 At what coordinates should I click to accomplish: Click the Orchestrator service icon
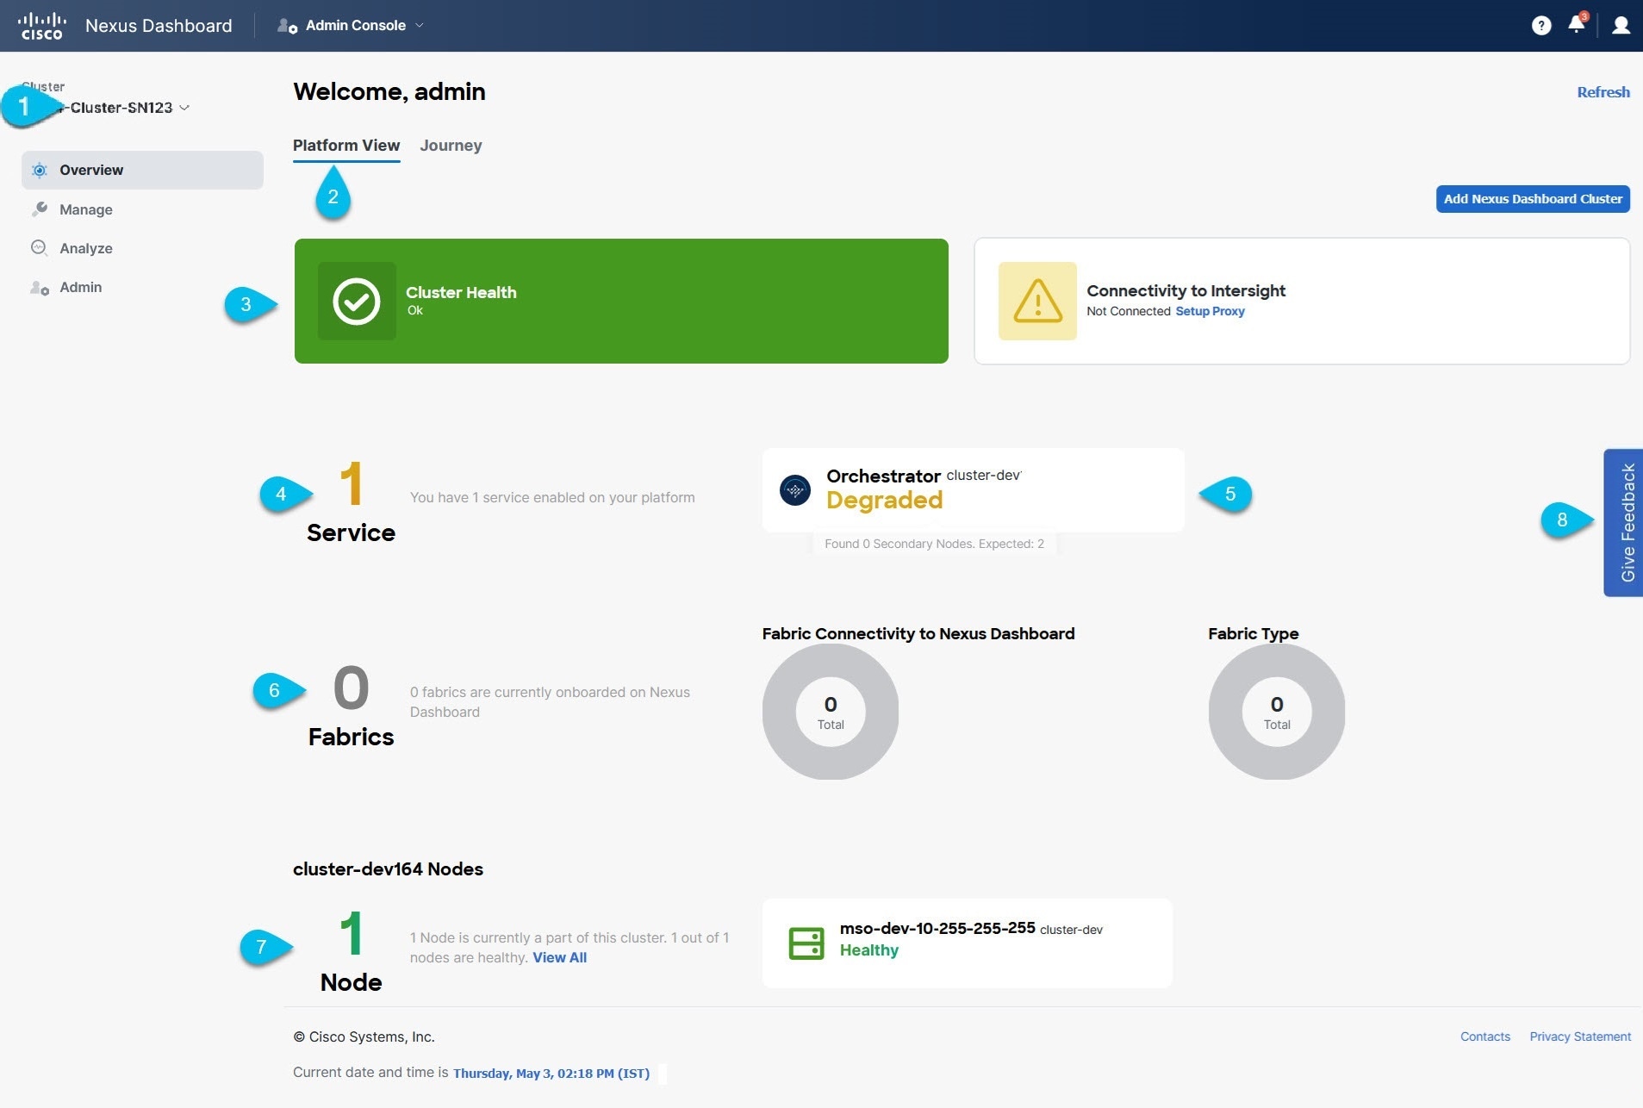[x=794, y=490]
